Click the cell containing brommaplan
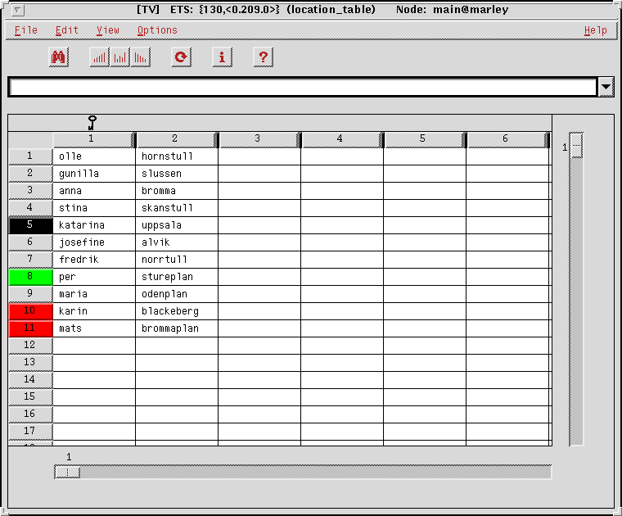 point(177,328)
